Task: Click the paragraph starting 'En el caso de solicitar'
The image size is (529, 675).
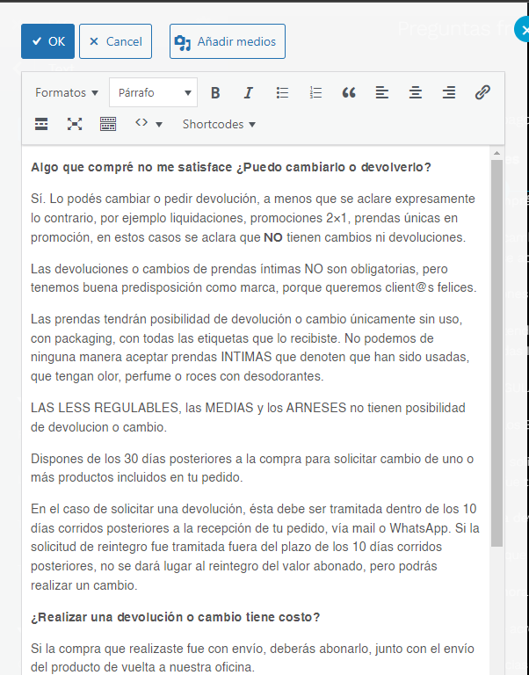Action: click(255, 547)
